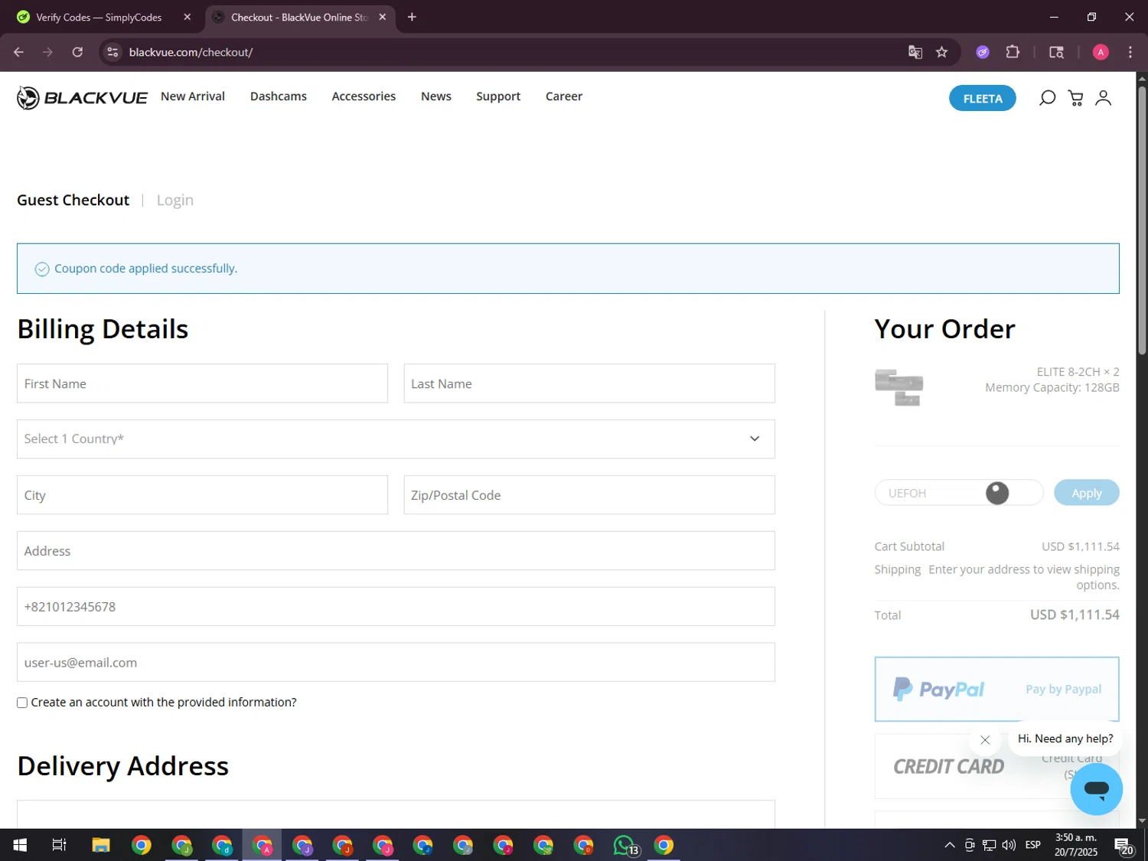
Task: Click the ESP language indicator
Action: click(1032, 845)
